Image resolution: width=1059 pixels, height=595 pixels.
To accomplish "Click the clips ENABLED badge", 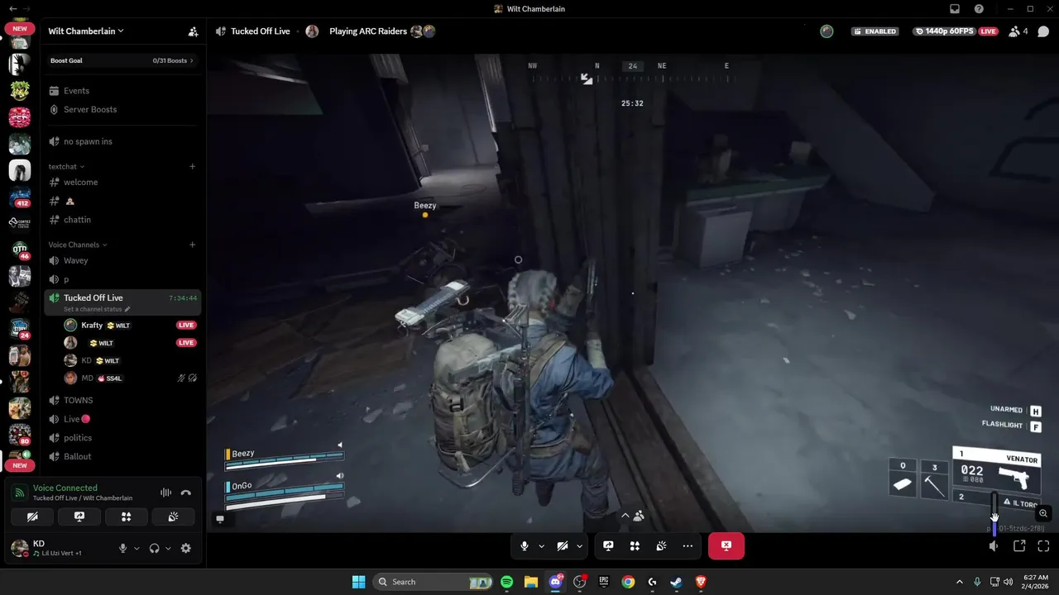I will [x=875, y=31].
